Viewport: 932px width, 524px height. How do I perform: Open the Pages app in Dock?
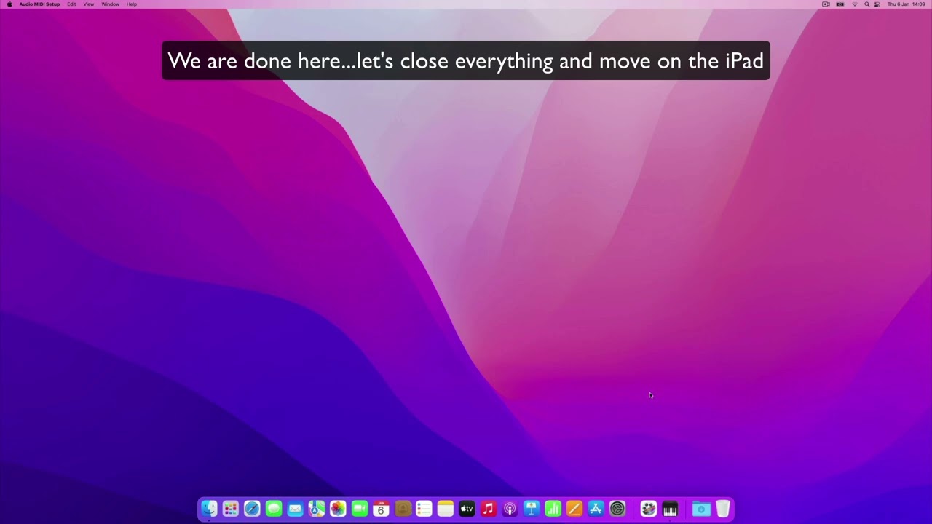pyautogui.click(x=574, y=509)
